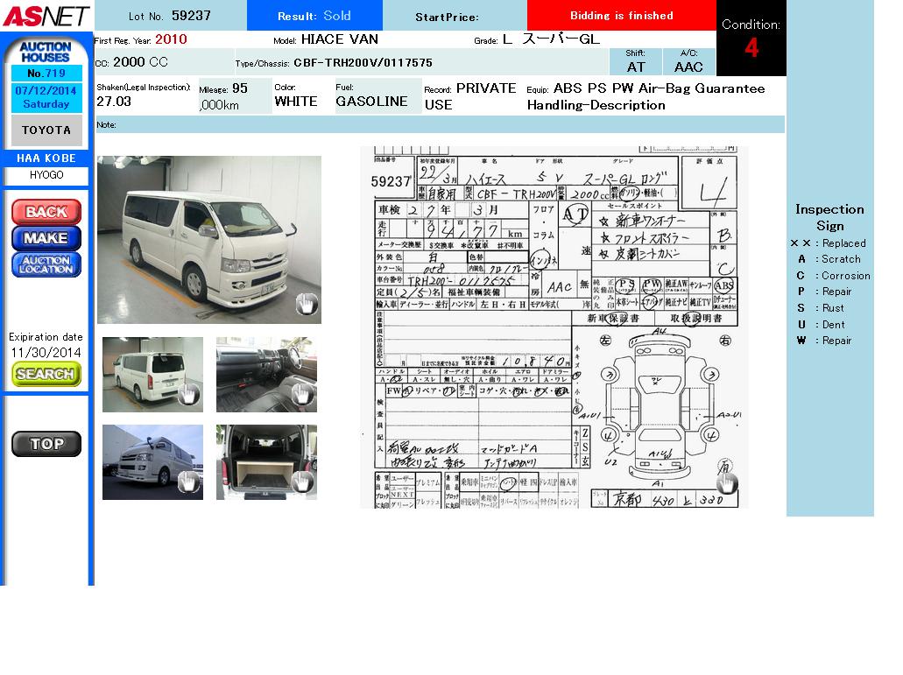Image resolution: width=903 pixels, height=675 pixels.
Task: Open the handwritten auction inspection sheet
Action: click(x=554, y=327)
